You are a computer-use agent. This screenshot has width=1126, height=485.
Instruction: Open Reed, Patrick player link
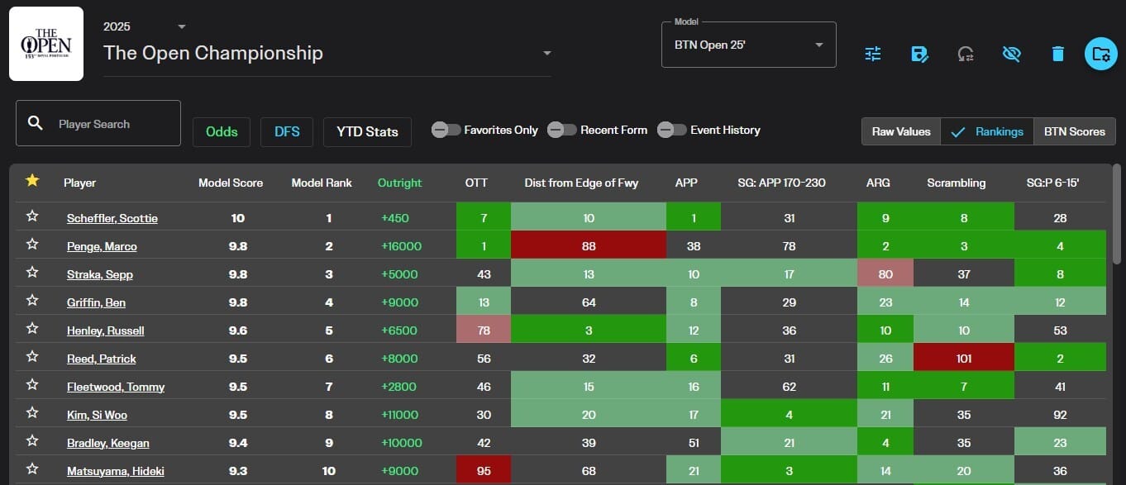(102, 359)
